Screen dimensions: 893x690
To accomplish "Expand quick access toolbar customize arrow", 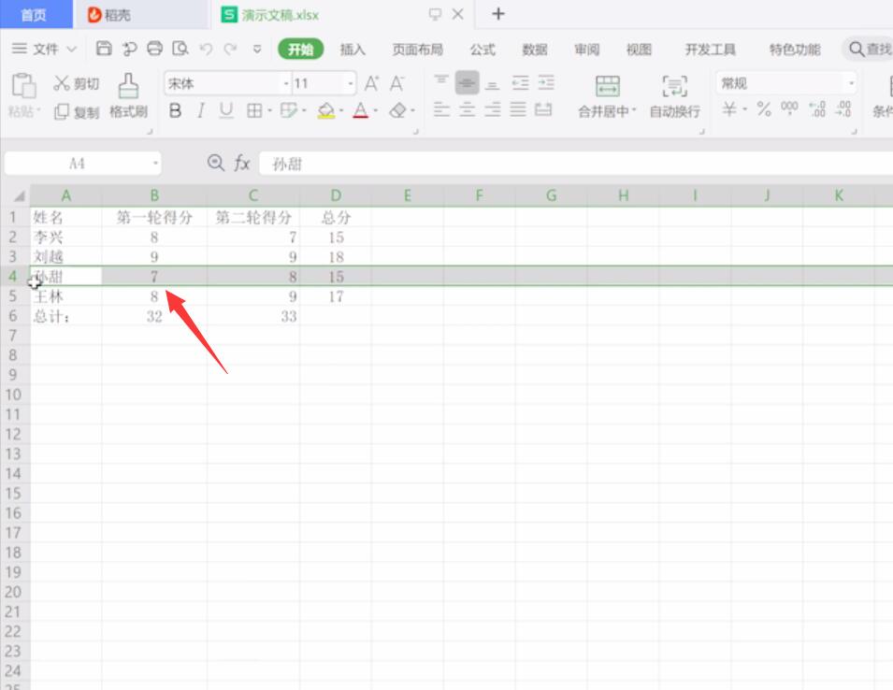I will (x=257, y=49).
